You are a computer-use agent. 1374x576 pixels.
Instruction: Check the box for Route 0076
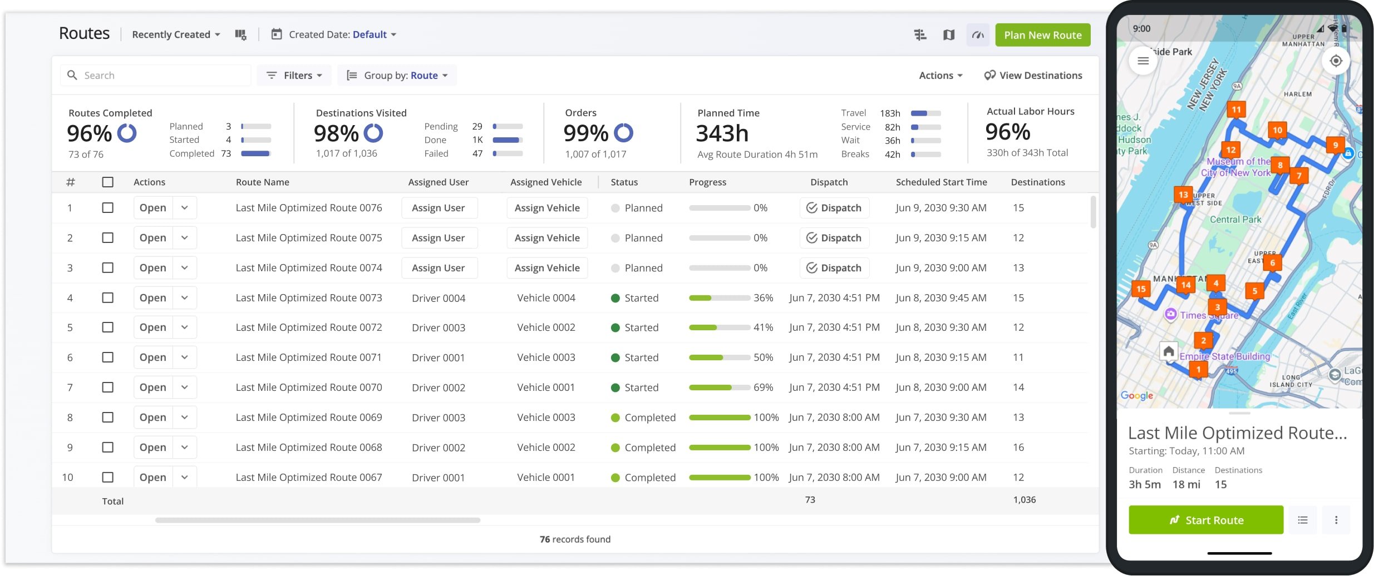[x=108, y=208]
